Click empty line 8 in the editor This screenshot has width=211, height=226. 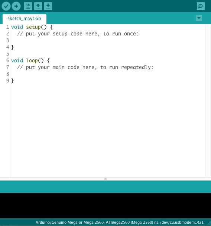pos(108,74)
